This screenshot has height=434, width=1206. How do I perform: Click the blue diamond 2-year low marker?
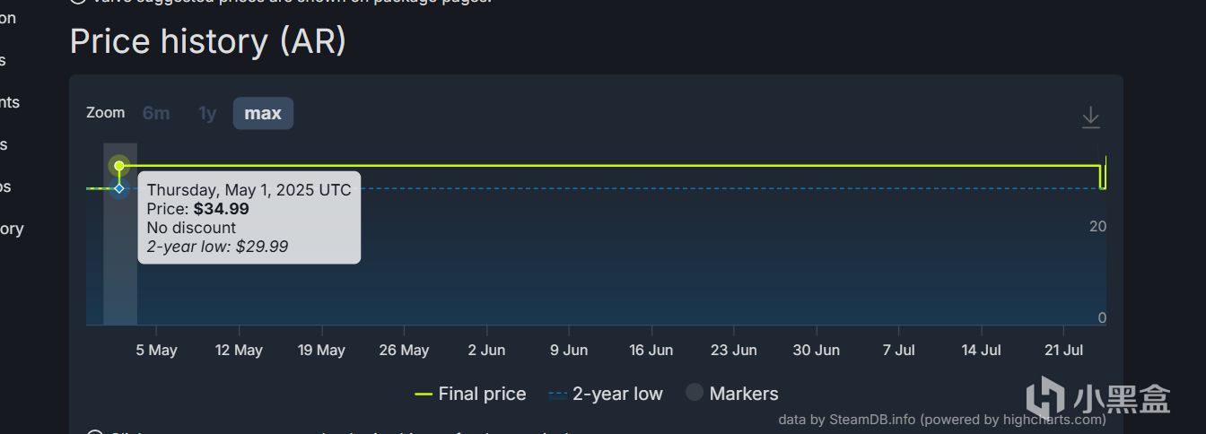(119, 188)
